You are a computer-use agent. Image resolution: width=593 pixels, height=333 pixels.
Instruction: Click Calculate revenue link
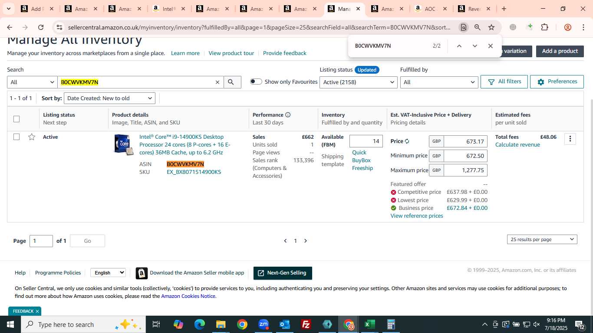[x=517, y=145]
